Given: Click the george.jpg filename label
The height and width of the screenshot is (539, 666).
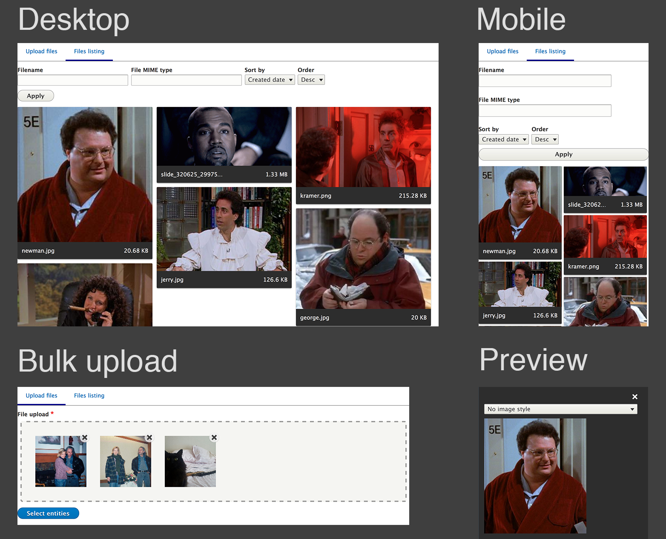Looking at the screenshot, I should (315, 317).
